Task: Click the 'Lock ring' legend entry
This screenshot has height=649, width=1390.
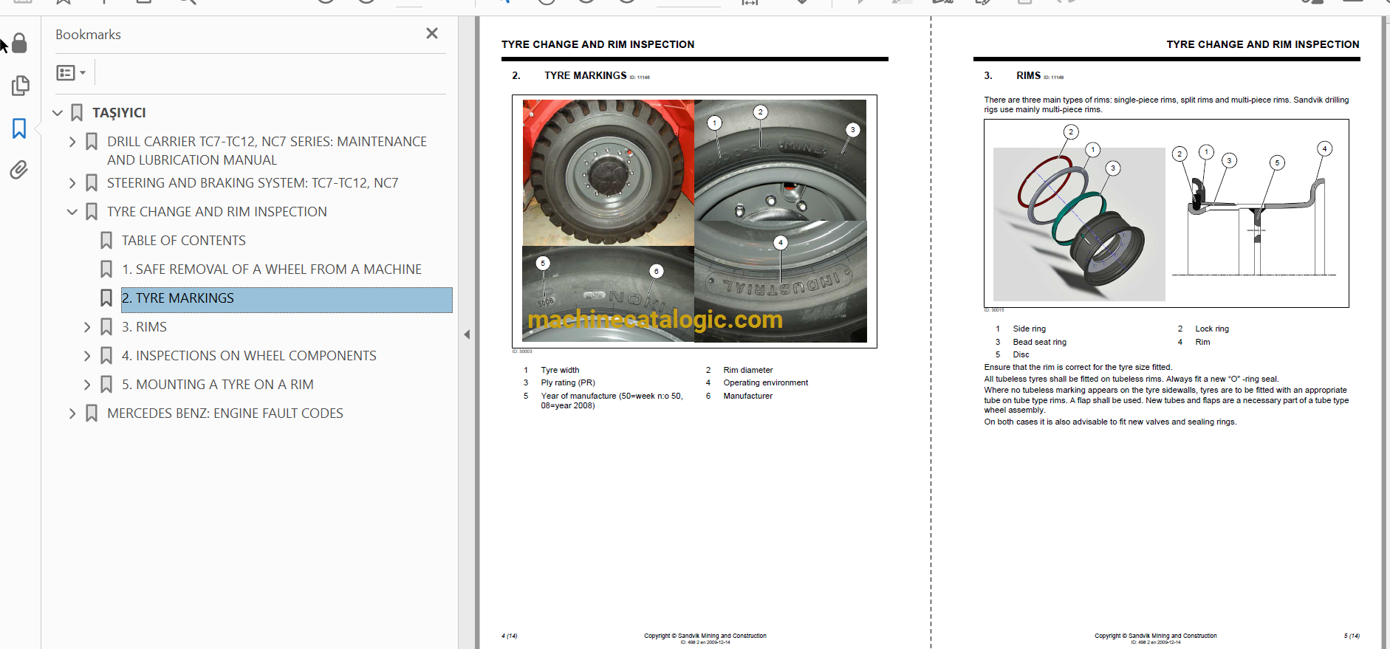Action: point(1212,329)
